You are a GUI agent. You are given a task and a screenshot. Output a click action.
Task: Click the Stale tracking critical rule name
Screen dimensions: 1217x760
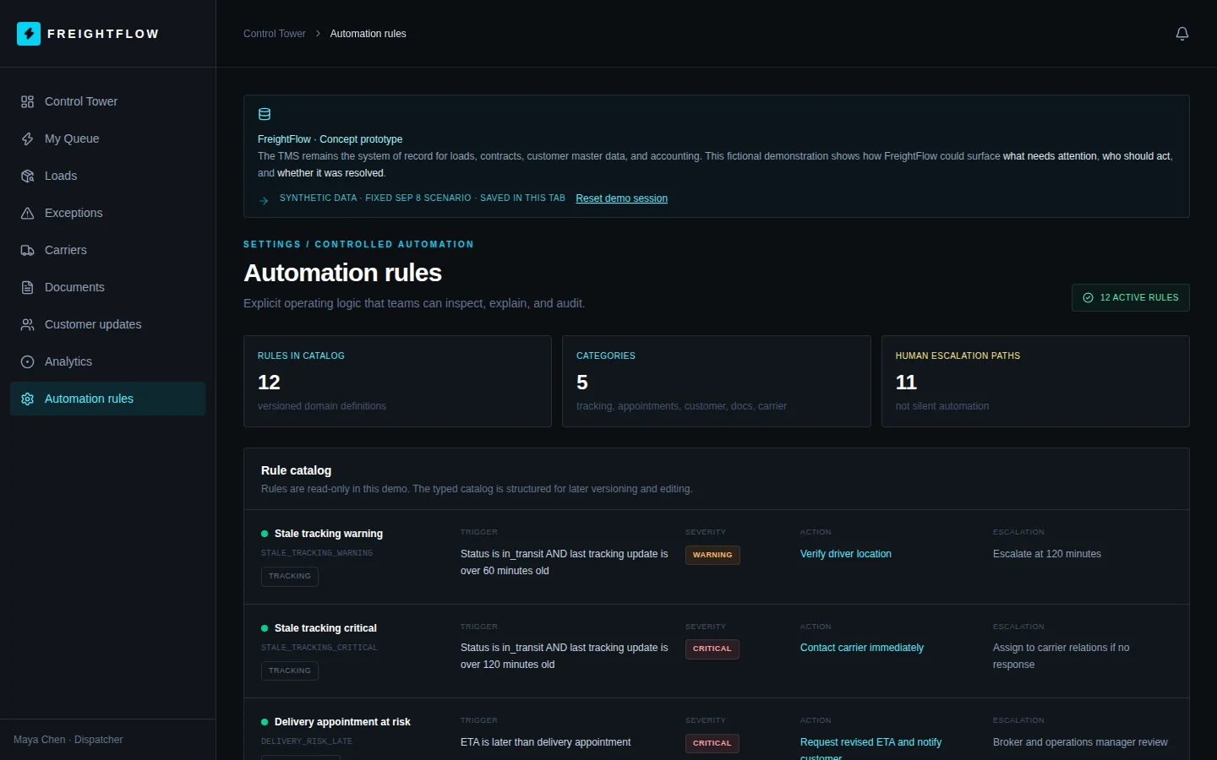click(325, 628)
